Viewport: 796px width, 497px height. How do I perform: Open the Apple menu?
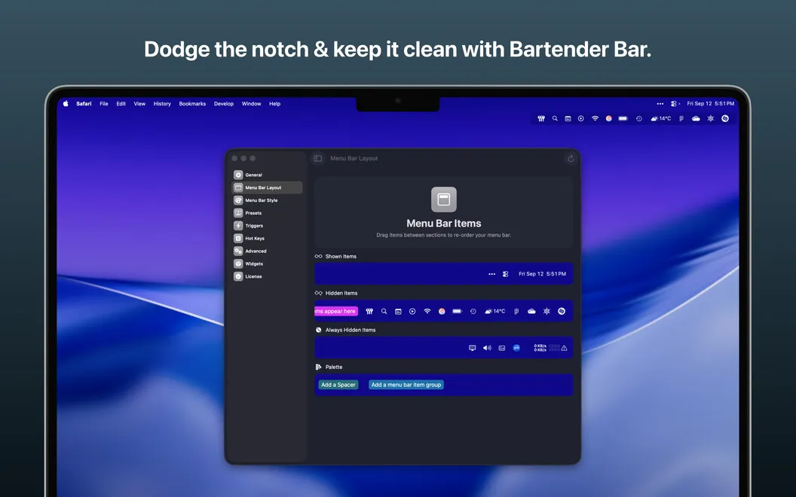click(66, 103)
